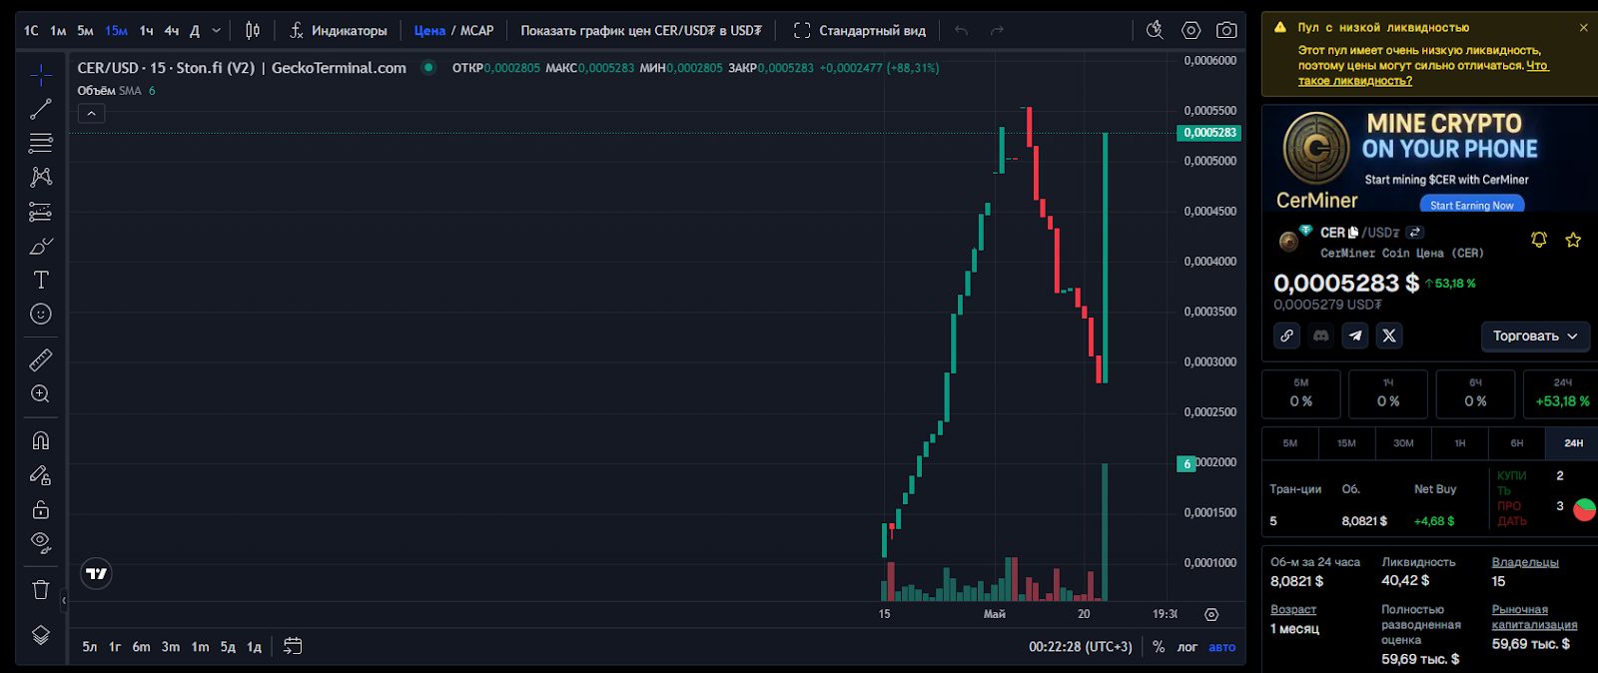The image size is (1598, 673).
Task: Activate the zoom in tool
Action: coord(41,393)
